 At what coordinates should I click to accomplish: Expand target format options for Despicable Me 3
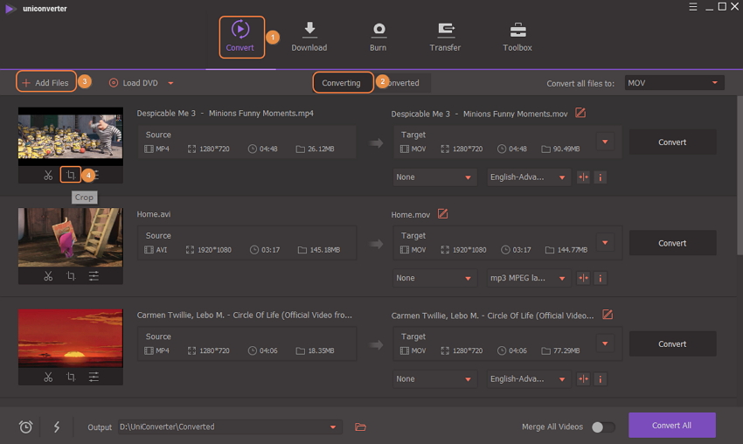pos(605,142)
